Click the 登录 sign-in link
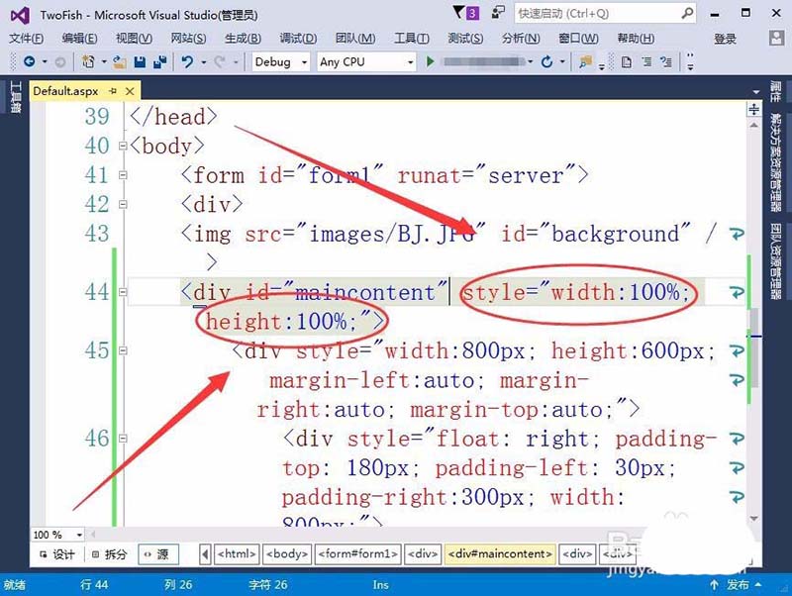 point(725,39)
